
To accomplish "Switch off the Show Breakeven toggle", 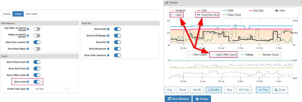I will click(x=117, y=49).
